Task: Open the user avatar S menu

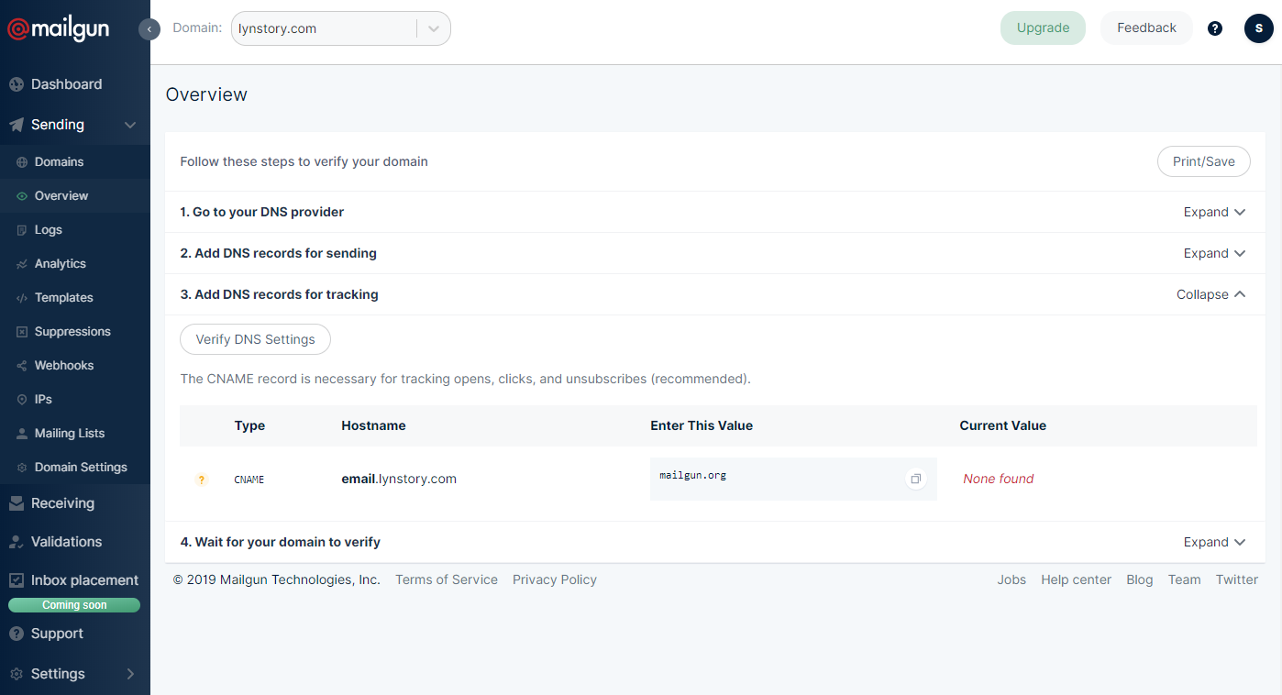Action: tap(1259, 28)
